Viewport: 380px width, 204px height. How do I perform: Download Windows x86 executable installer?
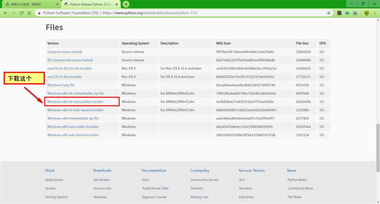73,127
